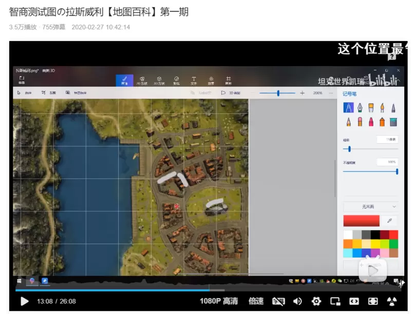Seek on the video progress bar
Screen dimensions: 411x314
pyautogui.click(x=208, y=290)
